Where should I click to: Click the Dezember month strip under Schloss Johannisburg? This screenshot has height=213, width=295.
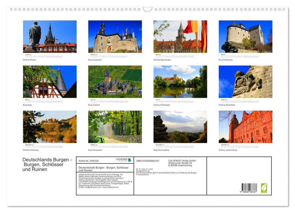pos(240,146)
